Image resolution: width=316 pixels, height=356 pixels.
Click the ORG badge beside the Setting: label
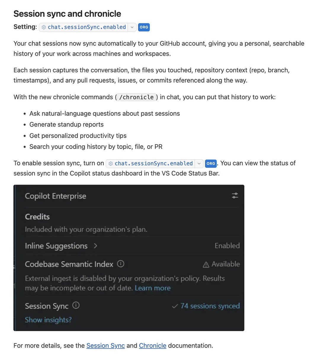pos(144,27)
